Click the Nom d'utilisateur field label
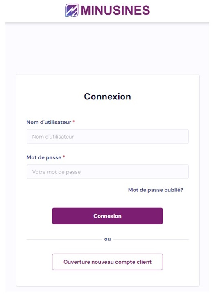This screenshot has width=215, height=294. [x=49, y=122]
